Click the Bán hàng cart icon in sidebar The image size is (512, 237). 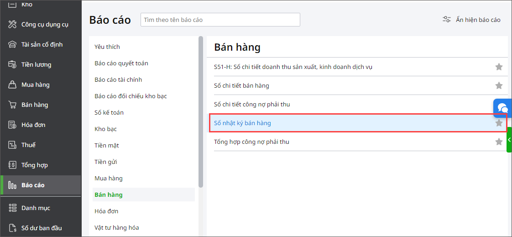[13, 105]
